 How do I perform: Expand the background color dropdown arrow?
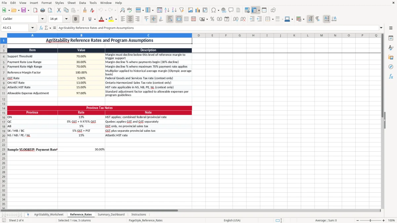coord(116,19)
